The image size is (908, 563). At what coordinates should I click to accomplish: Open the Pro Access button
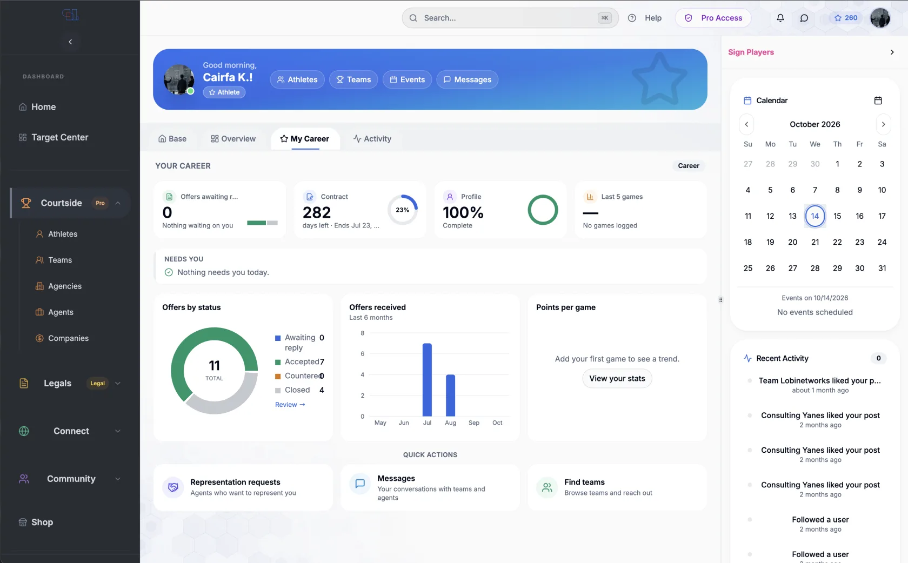713,18
